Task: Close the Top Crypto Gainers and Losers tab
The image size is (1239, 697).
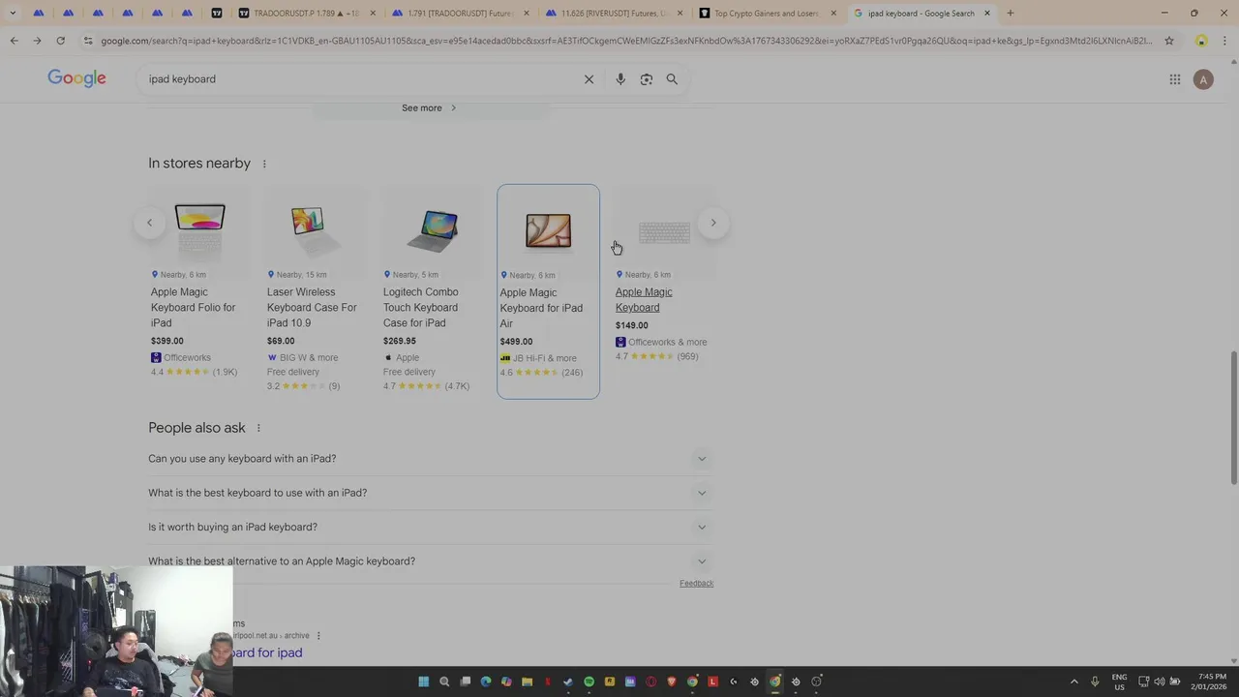Action: [x=833, y=14]
